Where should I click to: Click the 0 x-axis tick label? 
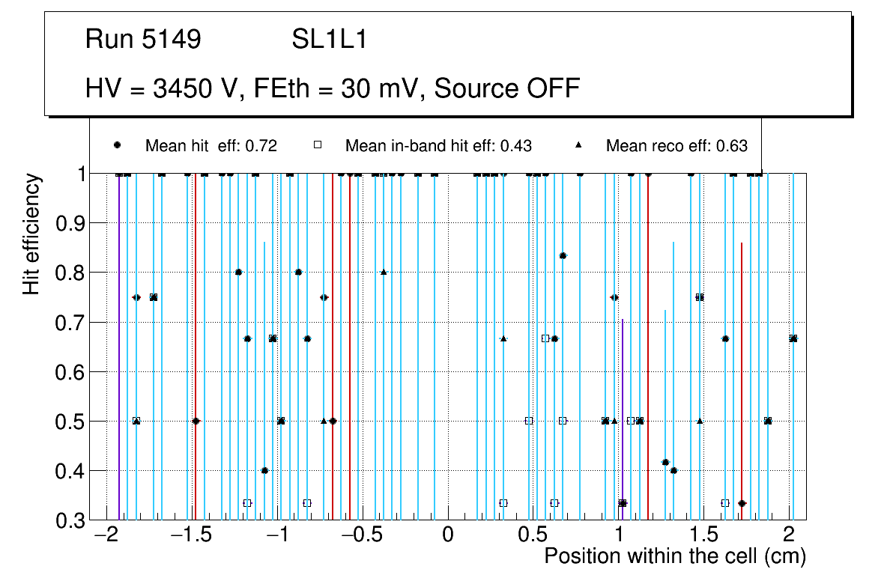448,536
